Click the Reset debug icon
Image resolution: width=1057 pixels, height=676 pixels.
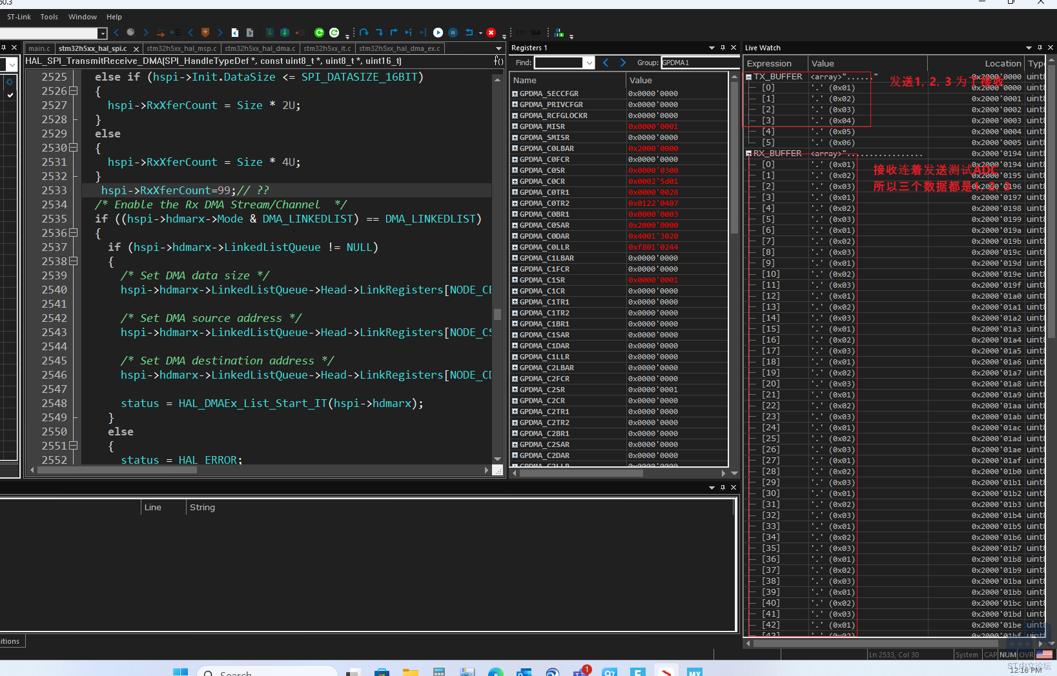[x=469, y=32]
